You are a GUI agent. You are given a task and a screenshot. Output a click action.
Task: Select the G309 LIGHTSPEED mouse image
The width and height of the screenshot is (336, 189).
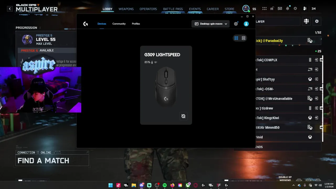(166, 87)
